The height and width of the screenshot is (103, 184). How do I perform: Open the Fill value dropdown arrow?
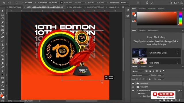click(163, 79)
